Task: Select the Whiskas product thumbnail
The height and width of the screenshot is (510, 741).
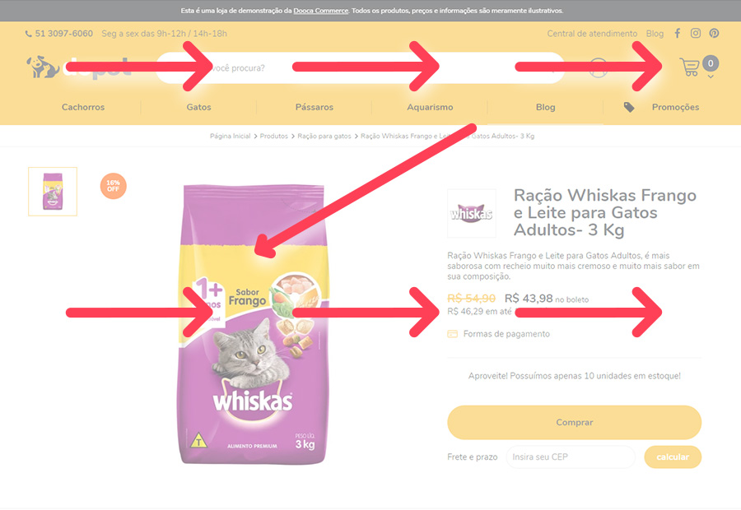Action: tap(53, 191)
